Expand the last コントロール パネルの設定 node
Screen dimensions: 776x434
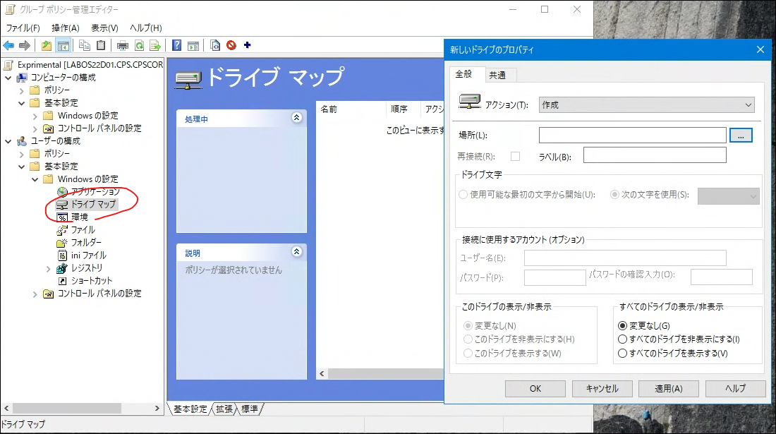[35, 294]
